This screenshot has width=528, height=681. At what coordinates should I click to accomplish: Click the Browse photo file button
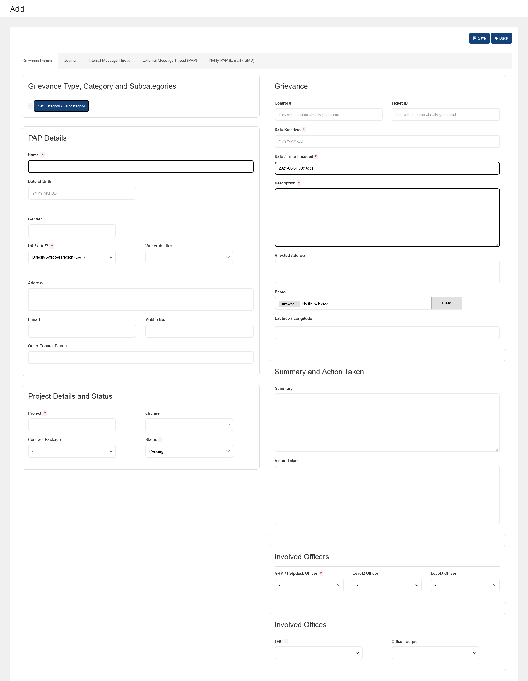point(289,304)
